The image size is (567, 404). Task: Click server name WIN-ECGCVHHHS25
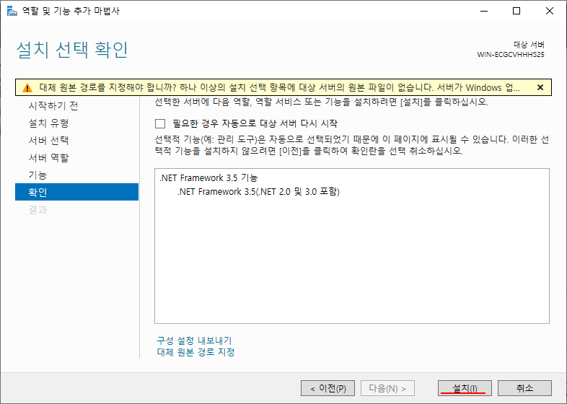click(511, 55)
